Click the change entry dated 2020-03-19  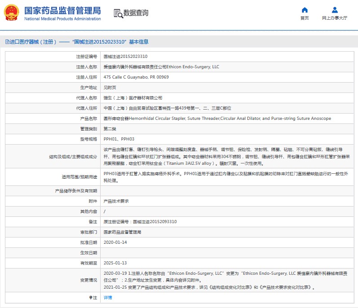click(225, 277)
